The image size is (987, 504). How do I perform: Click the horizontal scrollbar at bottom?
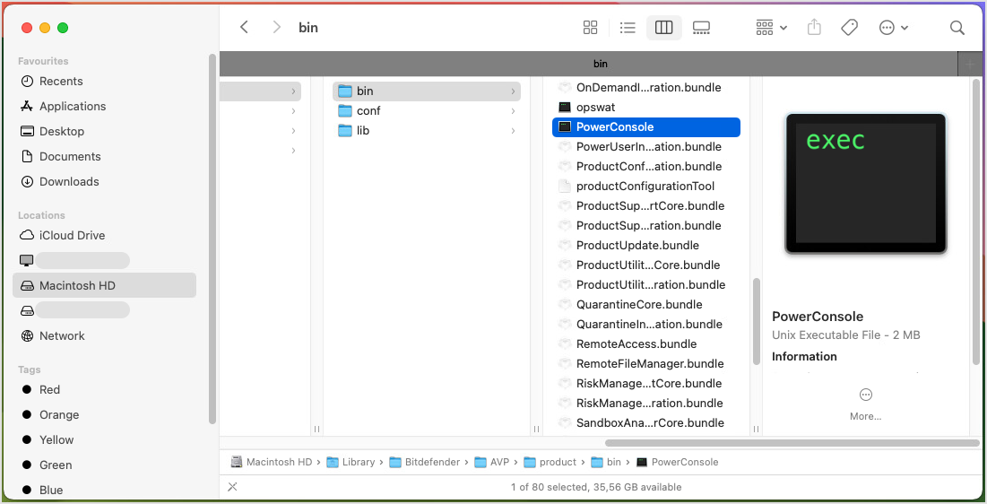tap(791, 443)
